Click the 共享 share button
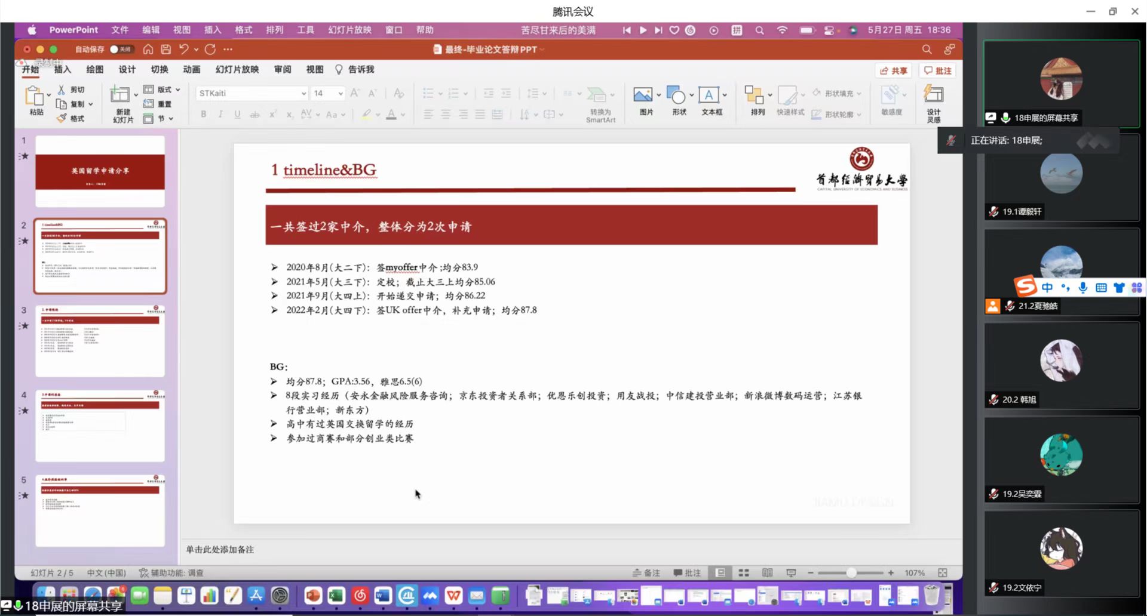The image size is (1147, 616). (x=893, y=70)
